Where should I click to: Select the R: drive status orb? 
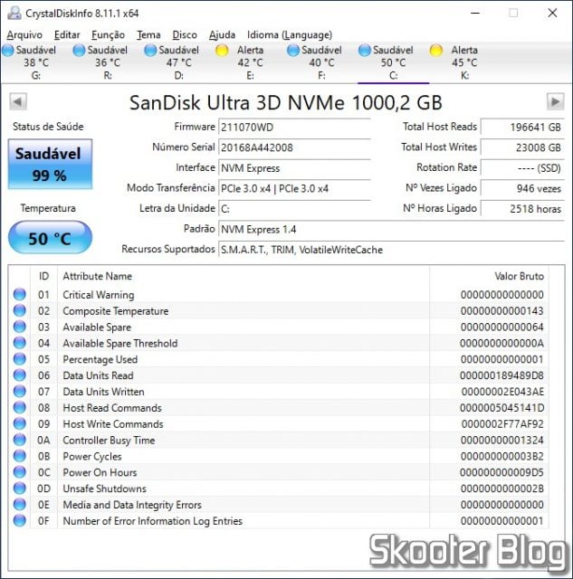coord(79,51)
